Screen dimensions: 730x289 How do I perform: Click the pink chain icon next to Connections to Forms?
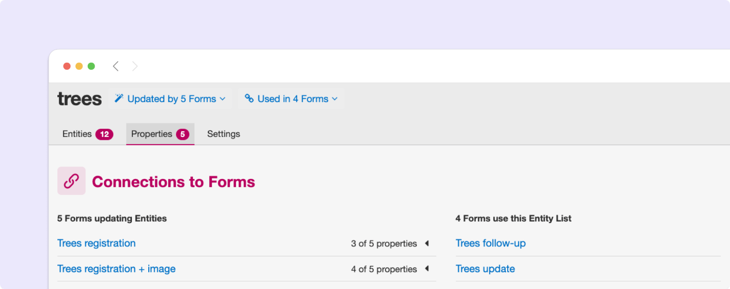(x=72, y=181)
